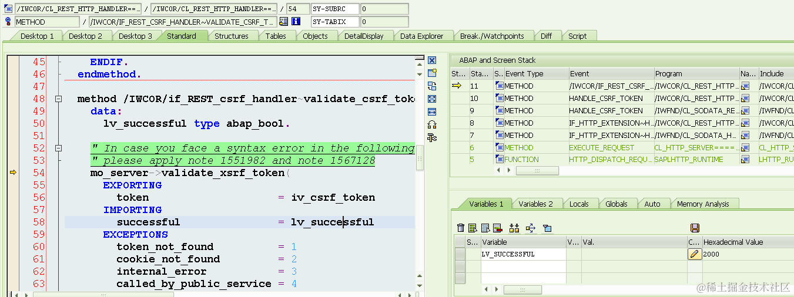Click navigation icon in the EXECUTE_REQUEST row

pyautogui.click(x=745, y=147)
